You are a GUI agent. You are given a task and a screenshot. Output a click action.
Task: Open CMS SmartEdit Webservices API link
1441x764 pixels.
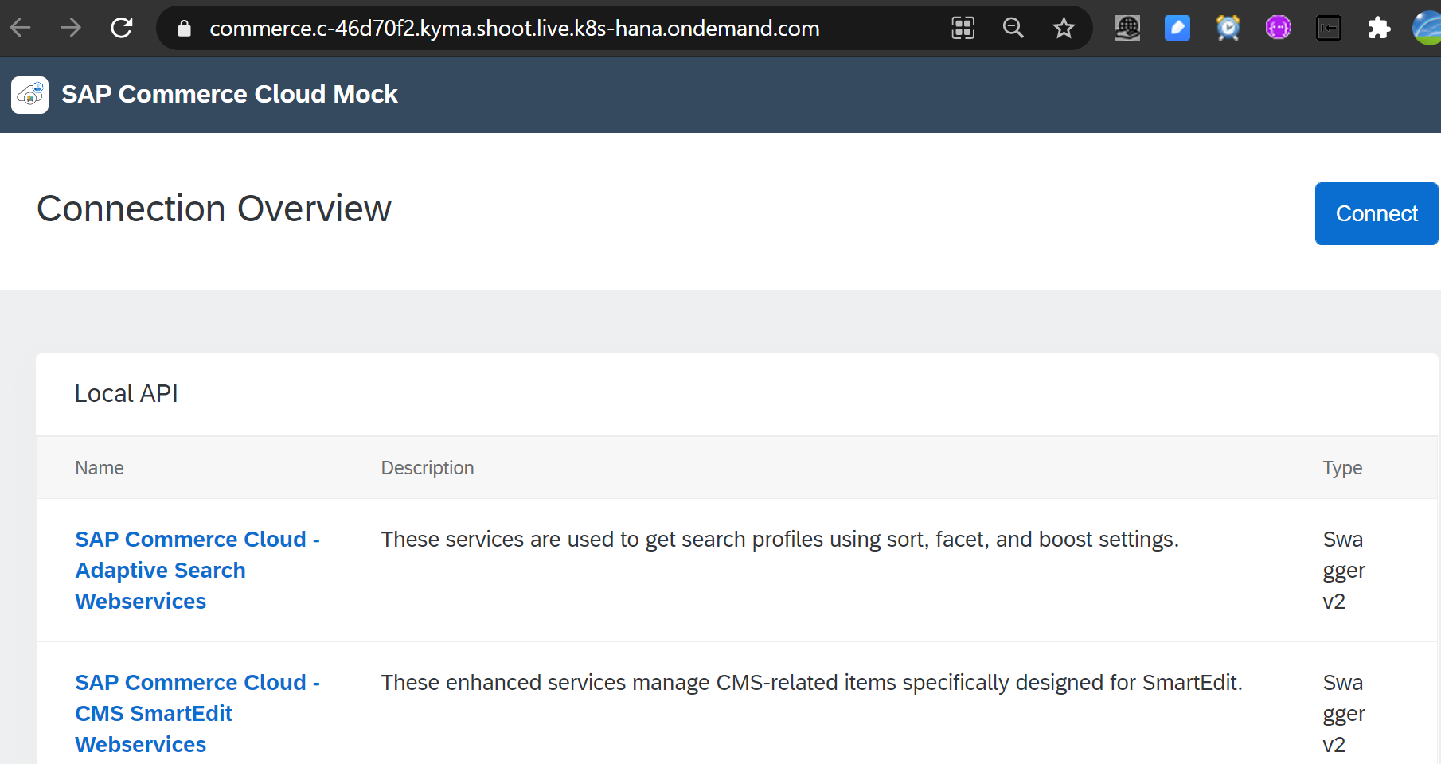pos(197,714)
